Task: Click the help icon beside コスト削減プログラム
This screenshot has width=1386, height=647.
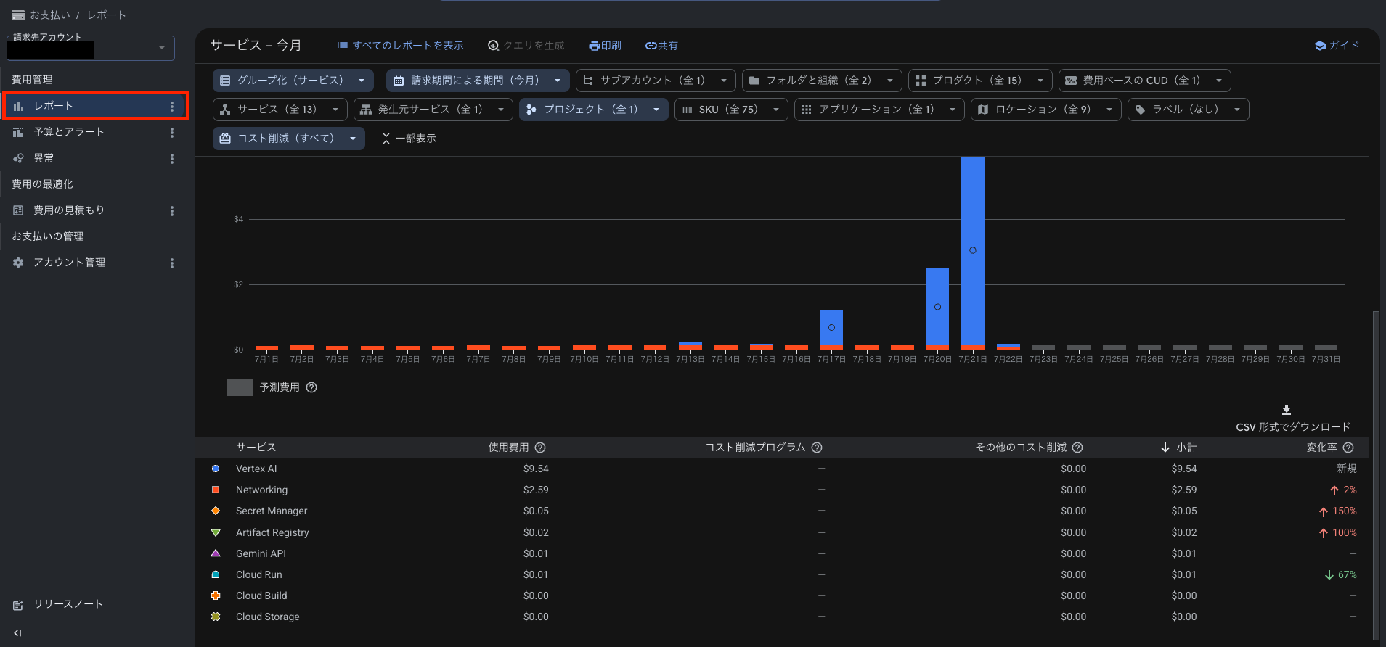Action: (x=817, y=448)
